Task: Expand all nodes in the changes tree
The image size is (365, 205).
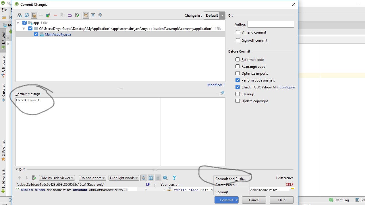Action: click(x=93, y=15)
